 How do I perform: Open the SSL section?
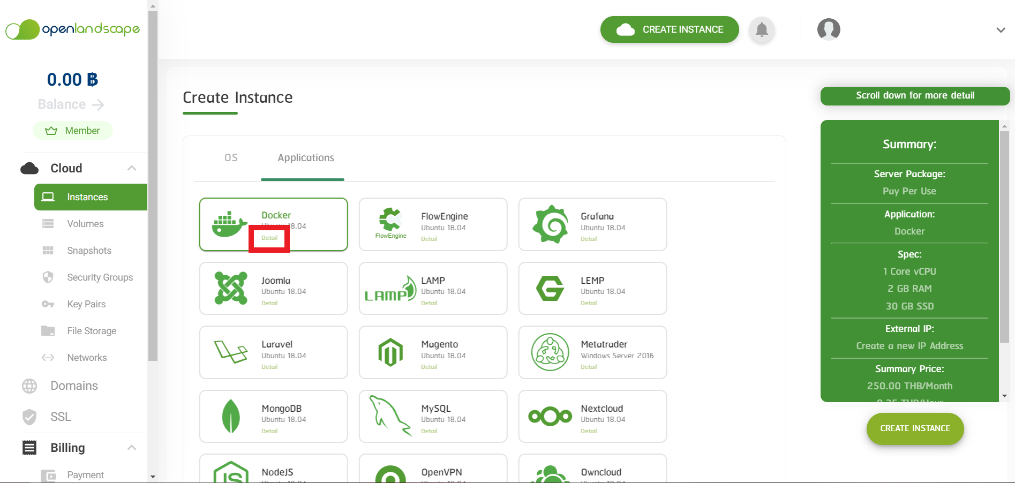(61, 417)
